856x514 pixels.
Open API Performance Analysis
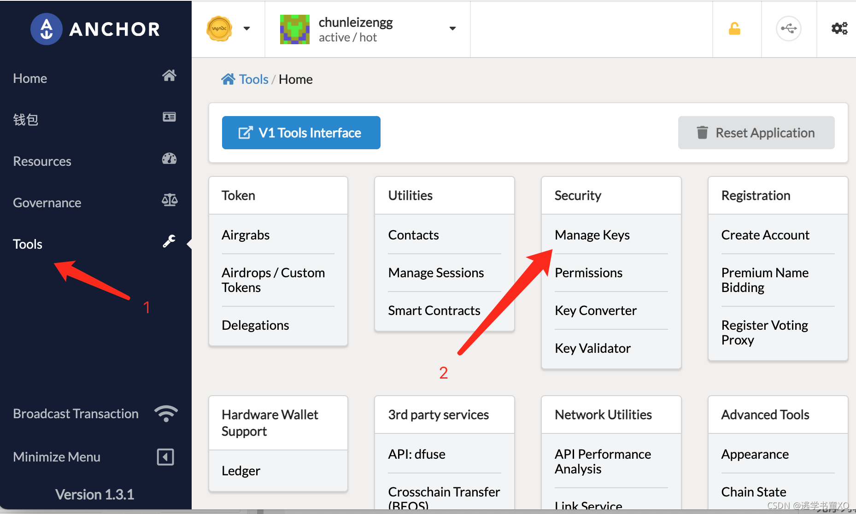[603, 461]
